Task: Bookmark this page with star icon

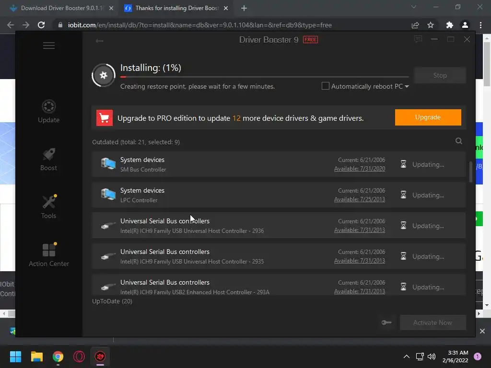Action: (431, 25)
